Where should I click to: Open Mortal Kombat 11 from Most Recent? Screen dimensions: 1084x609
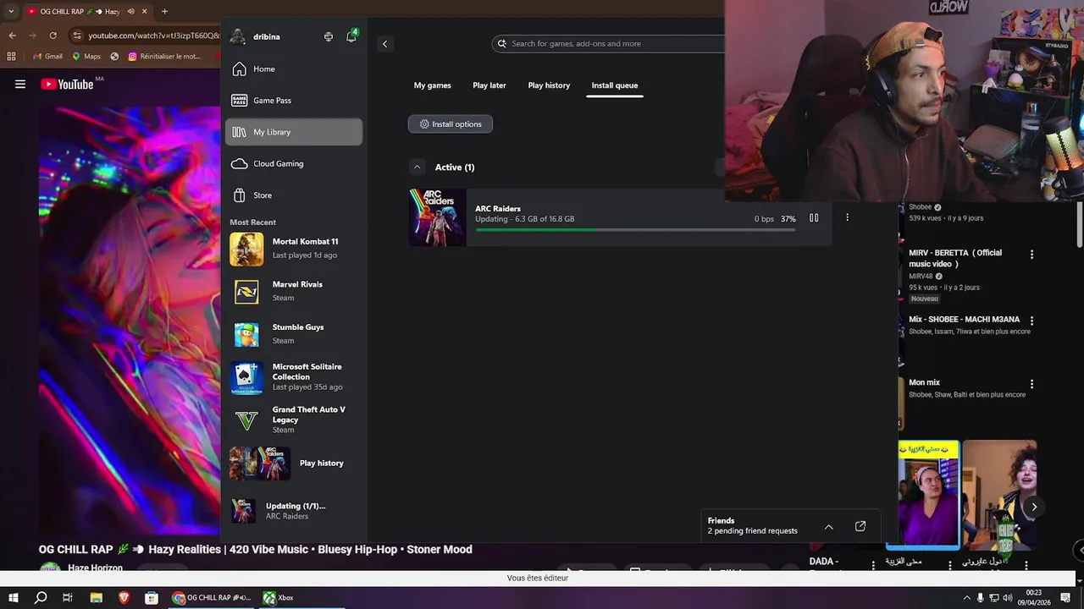click(x=294, y=249)
